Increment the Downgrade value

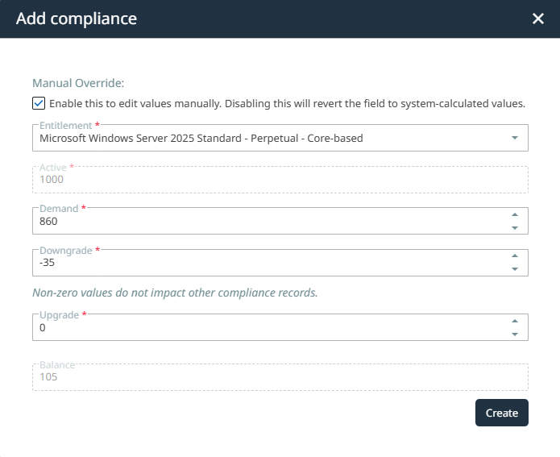[515, 256]
